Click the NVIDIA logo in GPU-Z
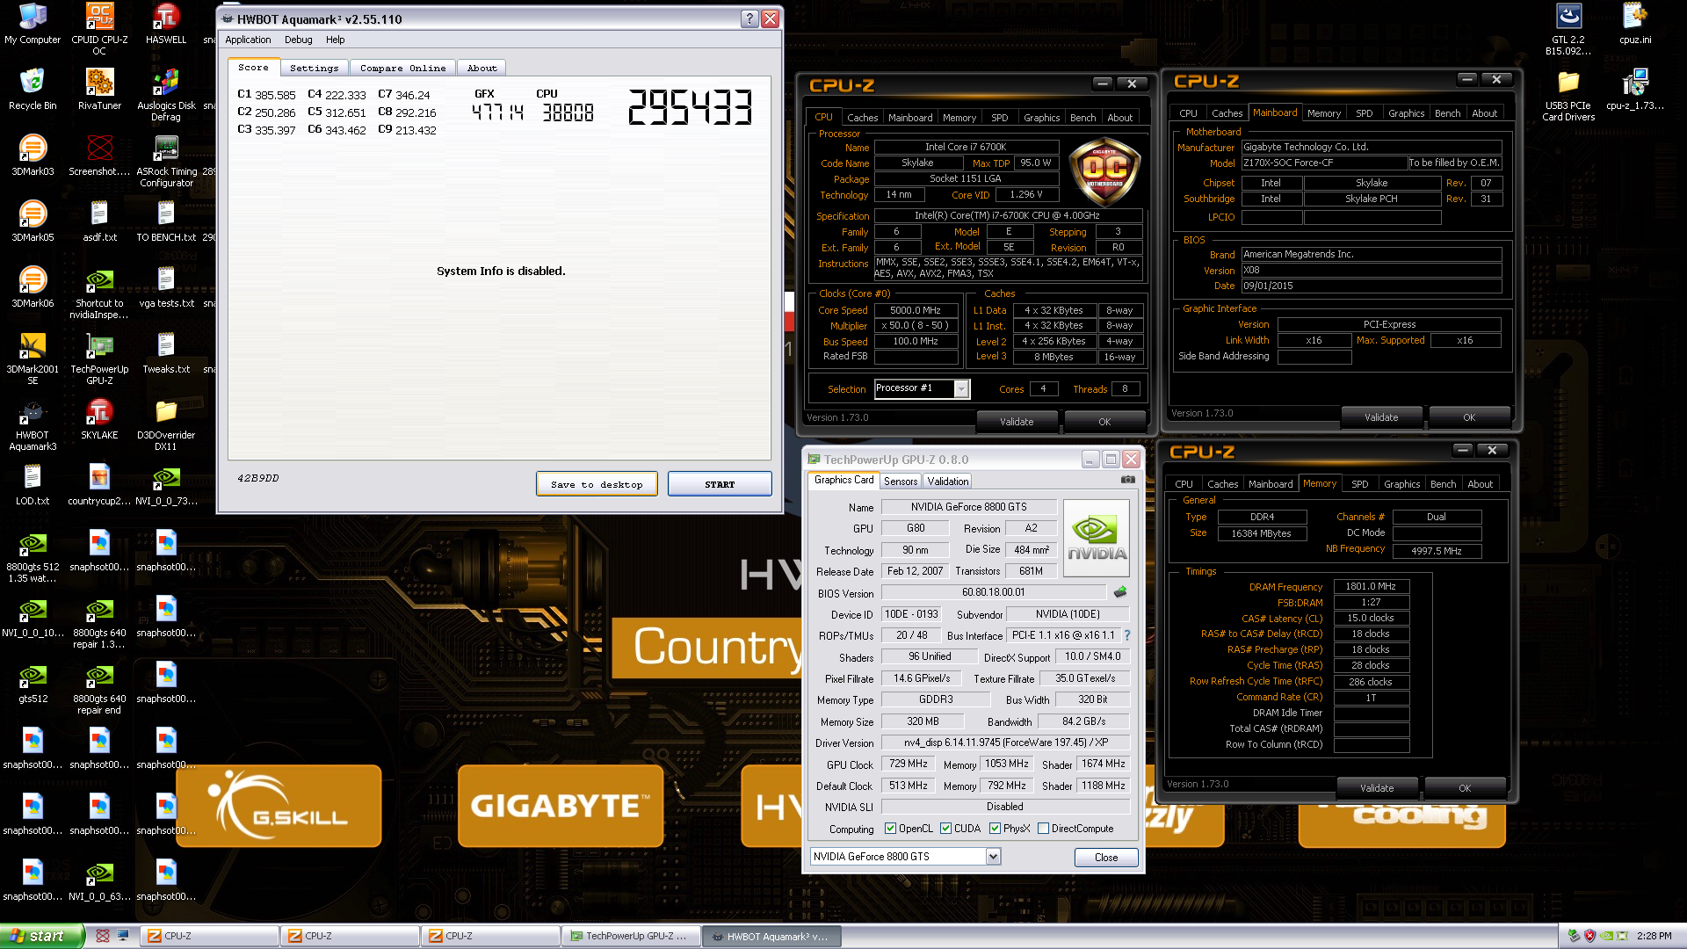Viewport: 1687px width, 949px height. coord(1096,538)
